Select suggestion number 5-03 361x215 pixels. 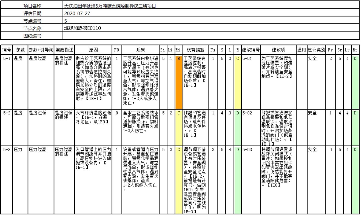251,180
